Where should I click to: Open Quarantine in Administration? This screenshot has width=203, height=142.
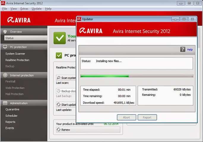click(x=12, y=109)
